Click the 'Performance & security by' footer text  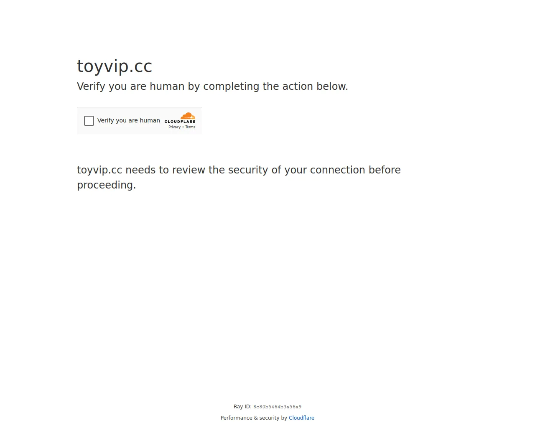point(254,418)
